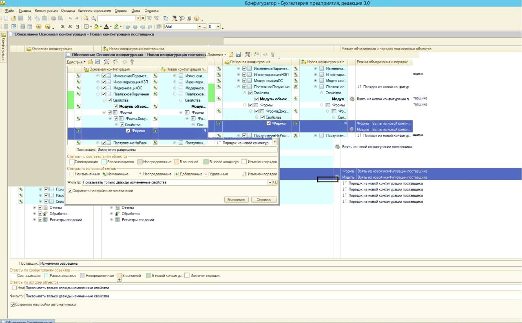Cut selection with the scissors icon
The image size is (522, 323).
29,18
